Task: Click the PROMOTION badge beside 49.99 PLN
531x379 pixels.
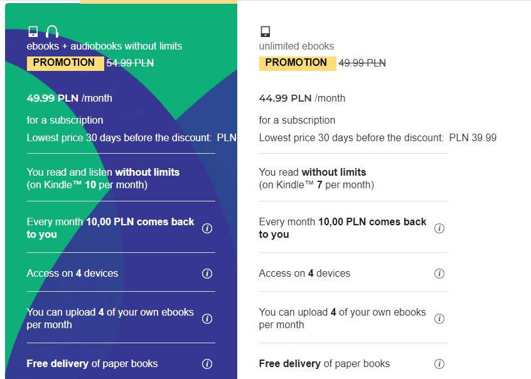Action: [x=296, y=63]
